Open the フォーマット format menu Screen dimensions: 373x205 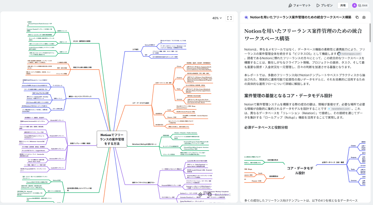pos(299,5)
